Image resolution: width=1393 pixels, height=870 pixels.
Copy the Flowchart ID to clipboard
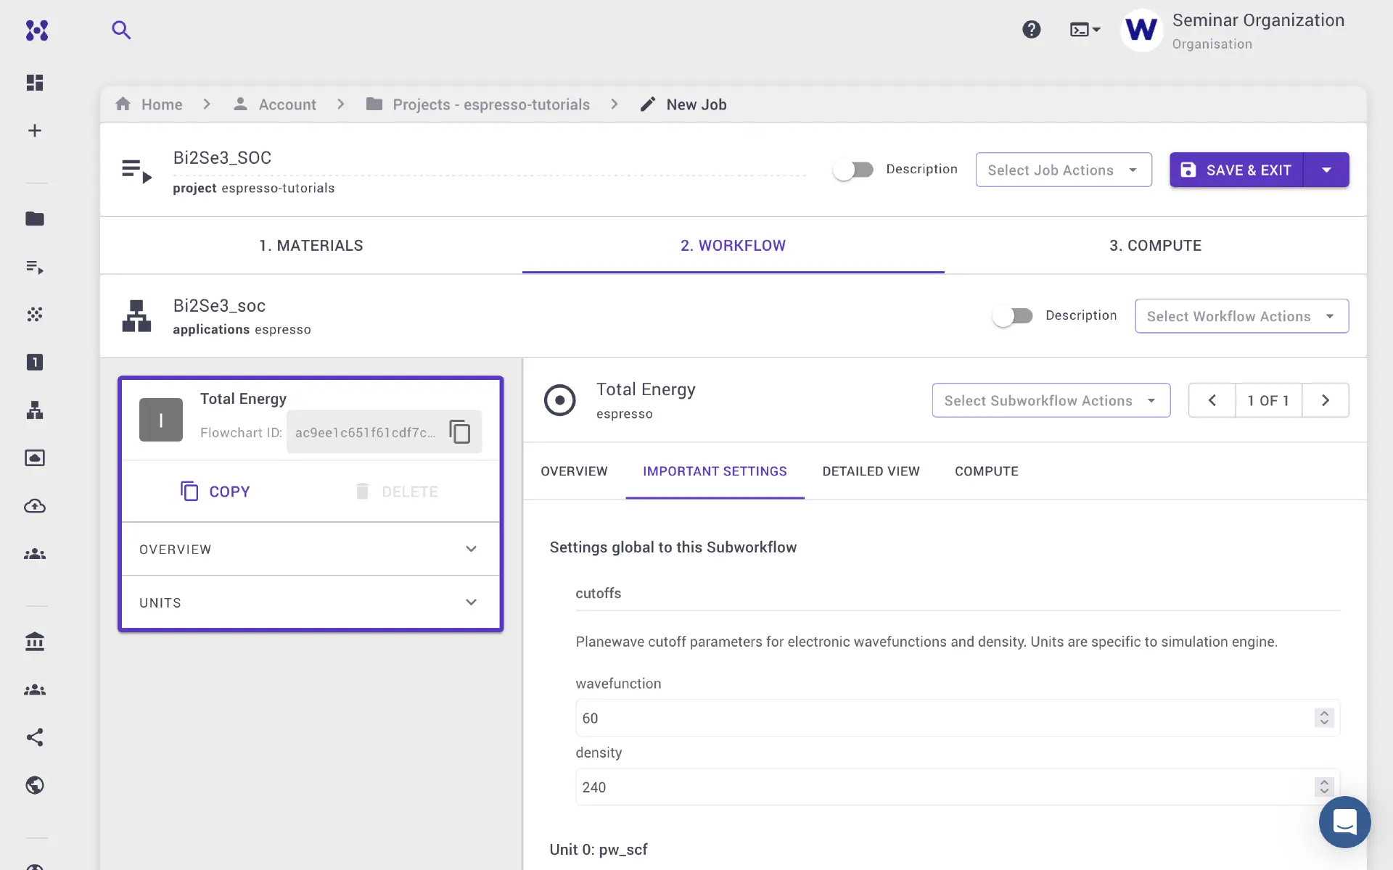(459, 432)
